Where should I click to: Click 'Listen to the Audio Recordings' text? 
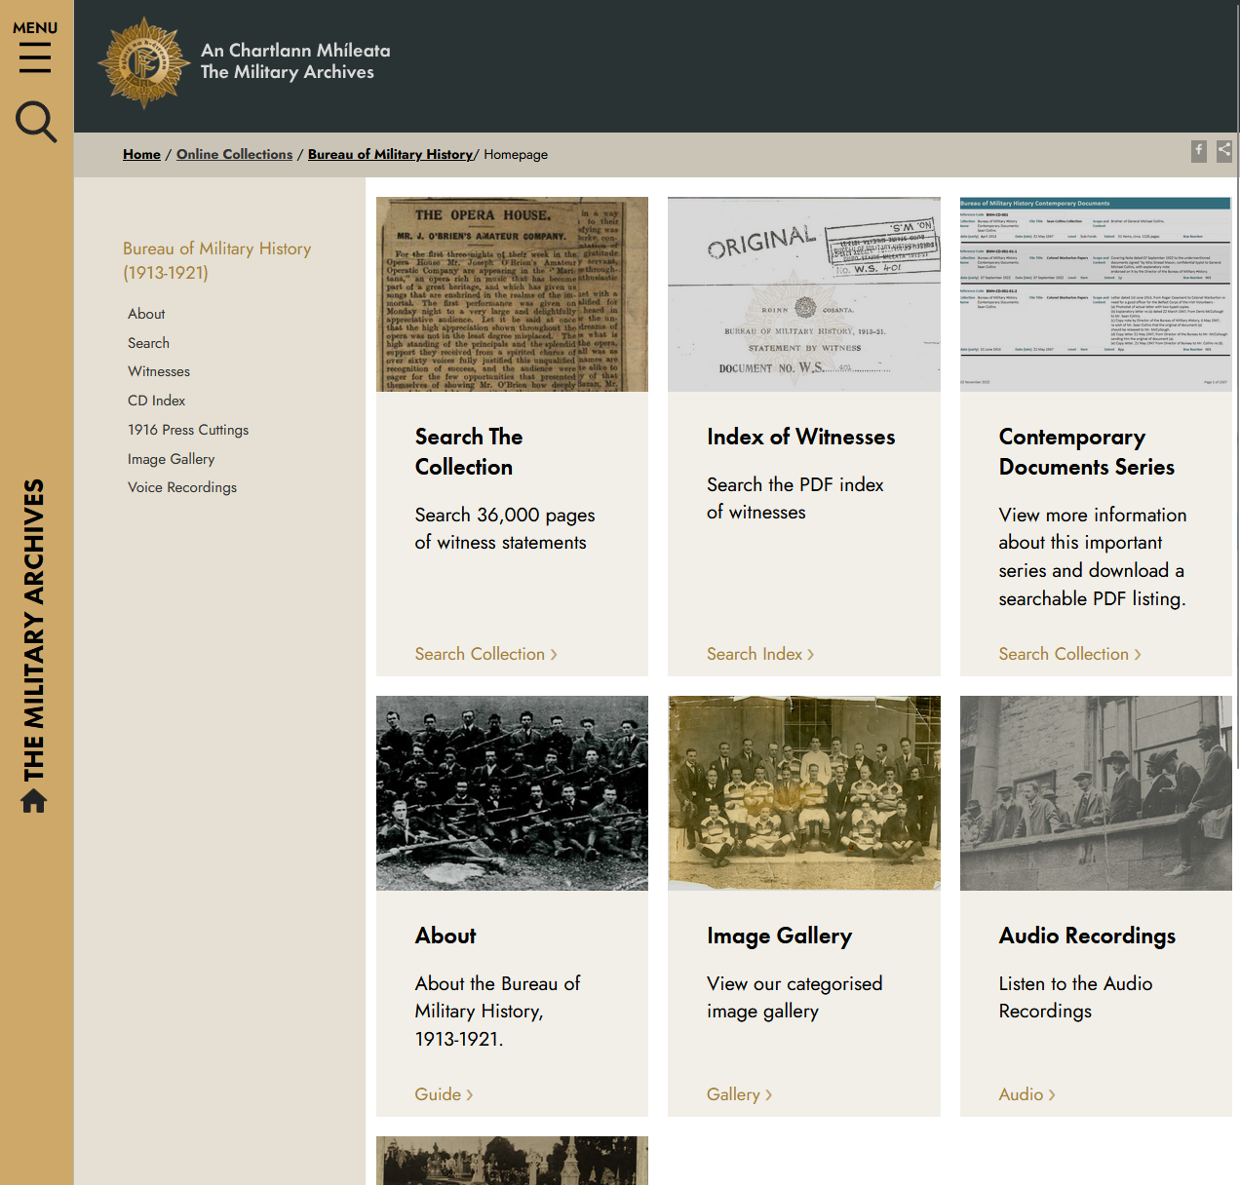(1075, 997)
